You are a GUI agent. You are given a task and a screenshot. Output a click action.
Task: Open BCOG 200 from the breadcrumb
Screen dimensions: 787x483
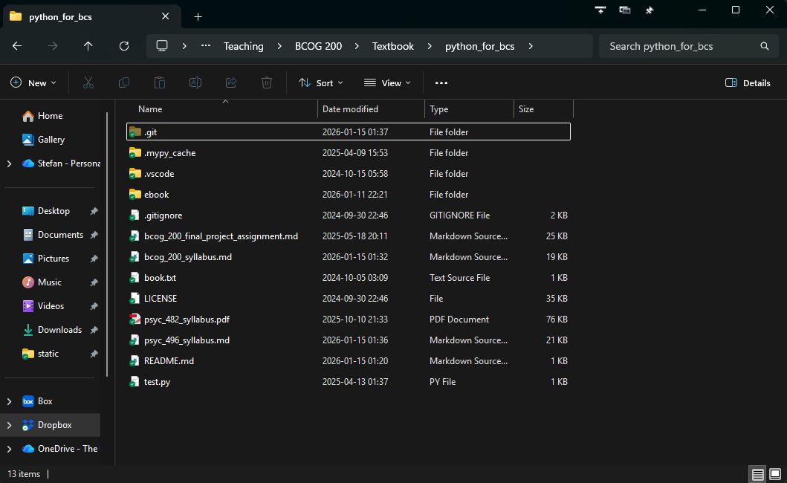[x=318, y=46]
